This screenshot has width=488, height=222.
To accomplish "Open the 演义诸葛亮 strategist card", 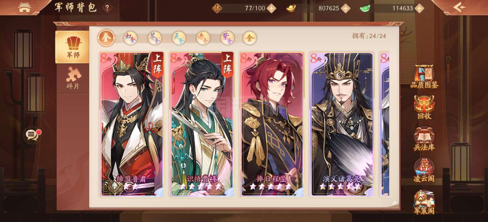I will [342, 124].
